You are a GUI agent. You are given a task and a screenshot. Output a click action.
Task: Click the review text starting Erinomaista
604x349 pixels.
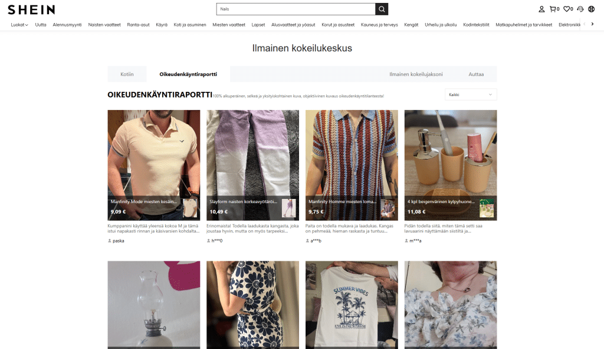point(252,228)
